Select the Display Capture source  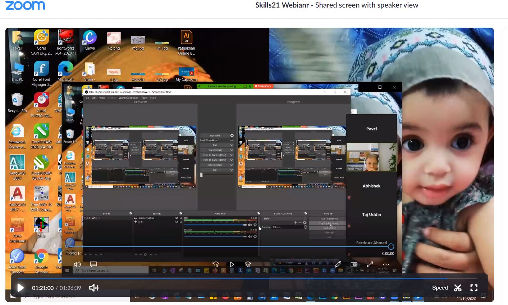(146, 218)
